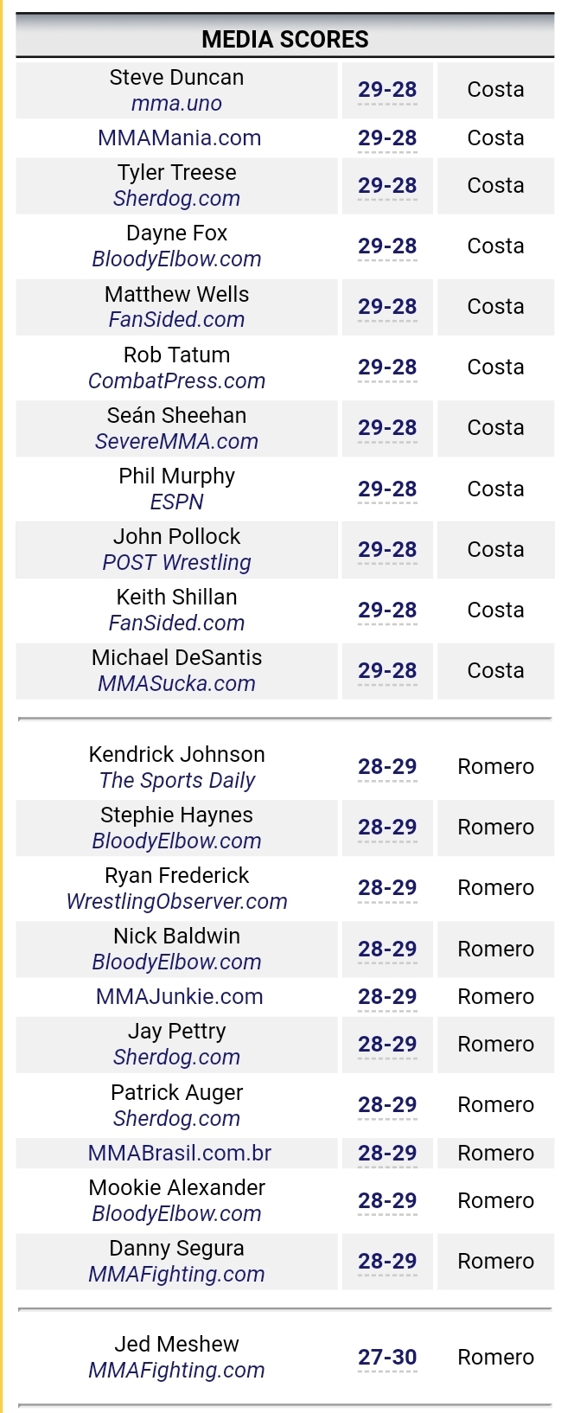Click ESPN link under Phil Murphy
Viewport: 561px width, 1413px height.
point(176,502)
